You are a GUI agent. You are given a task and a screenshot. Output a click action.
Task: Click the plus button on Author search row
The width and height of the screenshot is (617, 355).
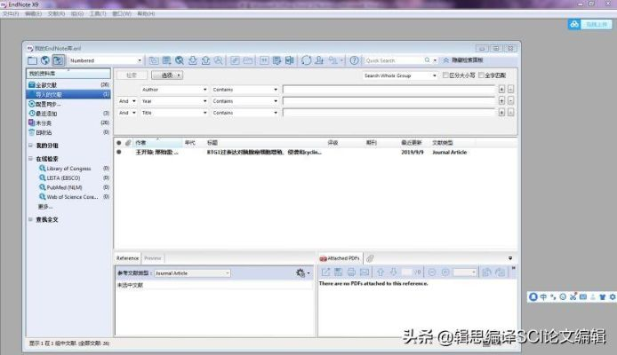click(501, 89)
